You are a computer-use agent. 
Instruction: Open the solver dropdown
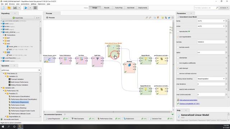click(211, 26)
